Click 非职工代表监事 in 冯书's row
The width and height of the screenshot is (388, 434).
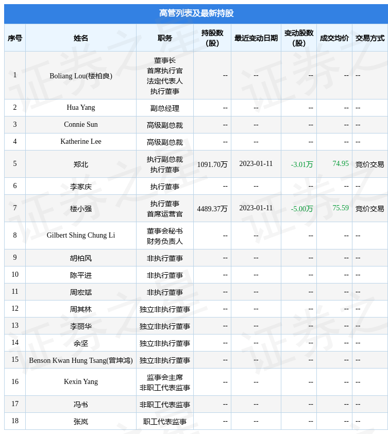(x=165, y=405)
